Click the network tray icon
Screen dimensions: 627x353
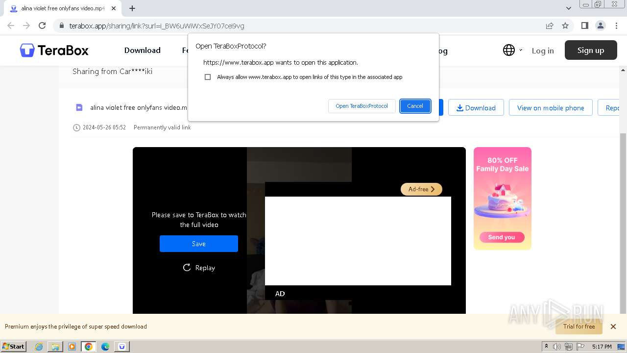click(x=569, y=347)
